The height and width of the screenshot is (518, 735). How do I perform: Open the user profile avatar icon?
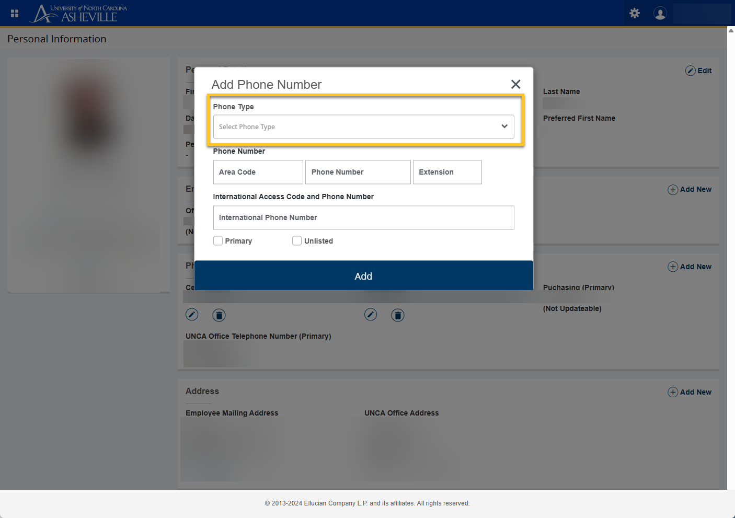660,13
